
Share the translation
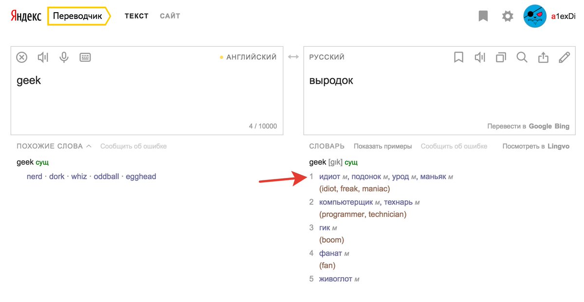coord(543,57)
